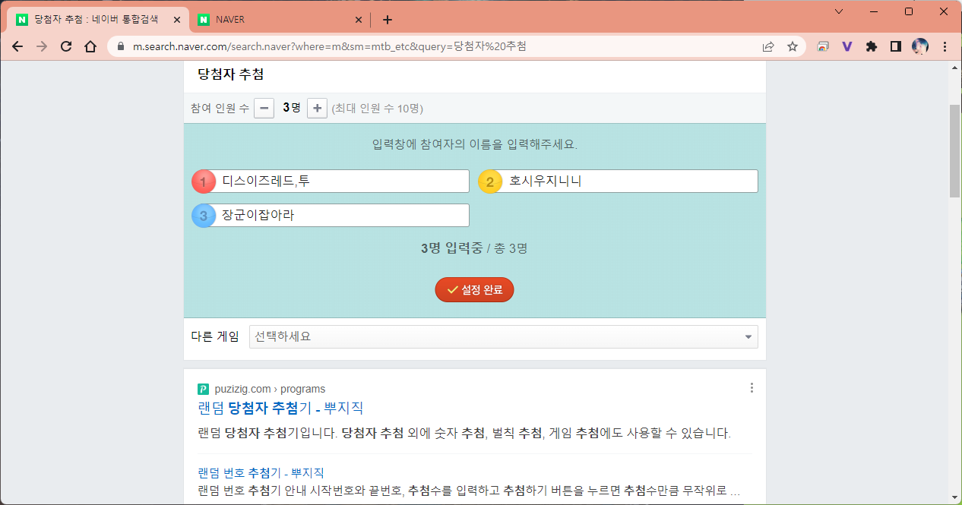Reload the current page

66,46
